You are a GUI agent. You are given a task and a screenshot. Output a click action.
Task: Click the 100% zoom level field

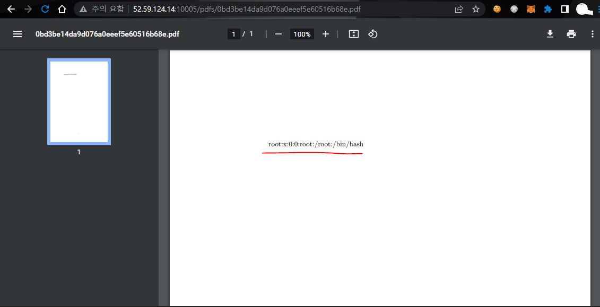coord(302,34)
